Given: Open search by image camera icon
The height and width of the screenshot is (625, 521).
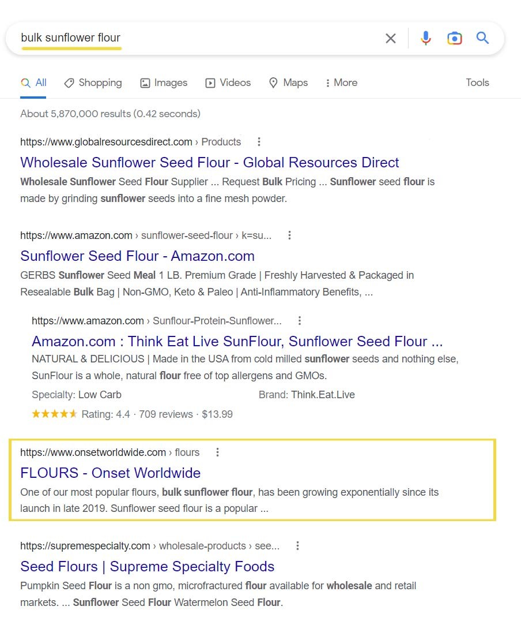Looking at the screenshot, I should (x=455, y=39).
